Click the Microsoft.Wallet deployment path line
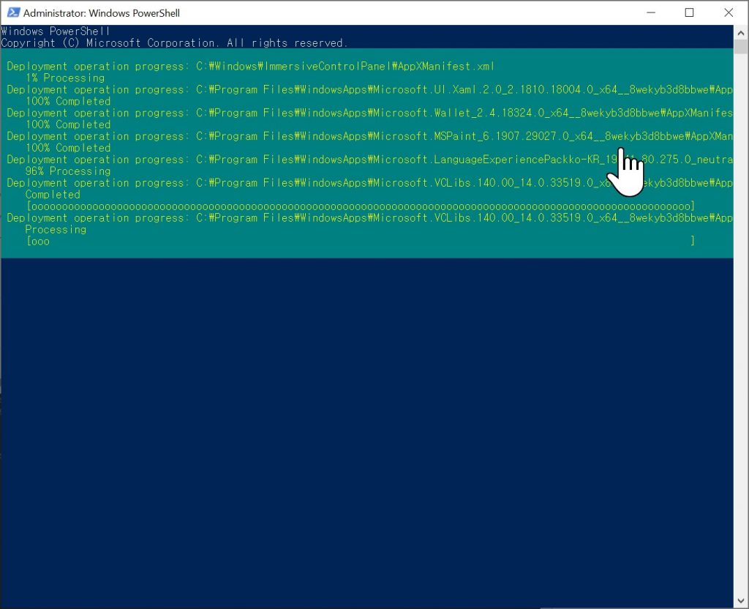The image size is (749, 609). (x=366, y=113)
